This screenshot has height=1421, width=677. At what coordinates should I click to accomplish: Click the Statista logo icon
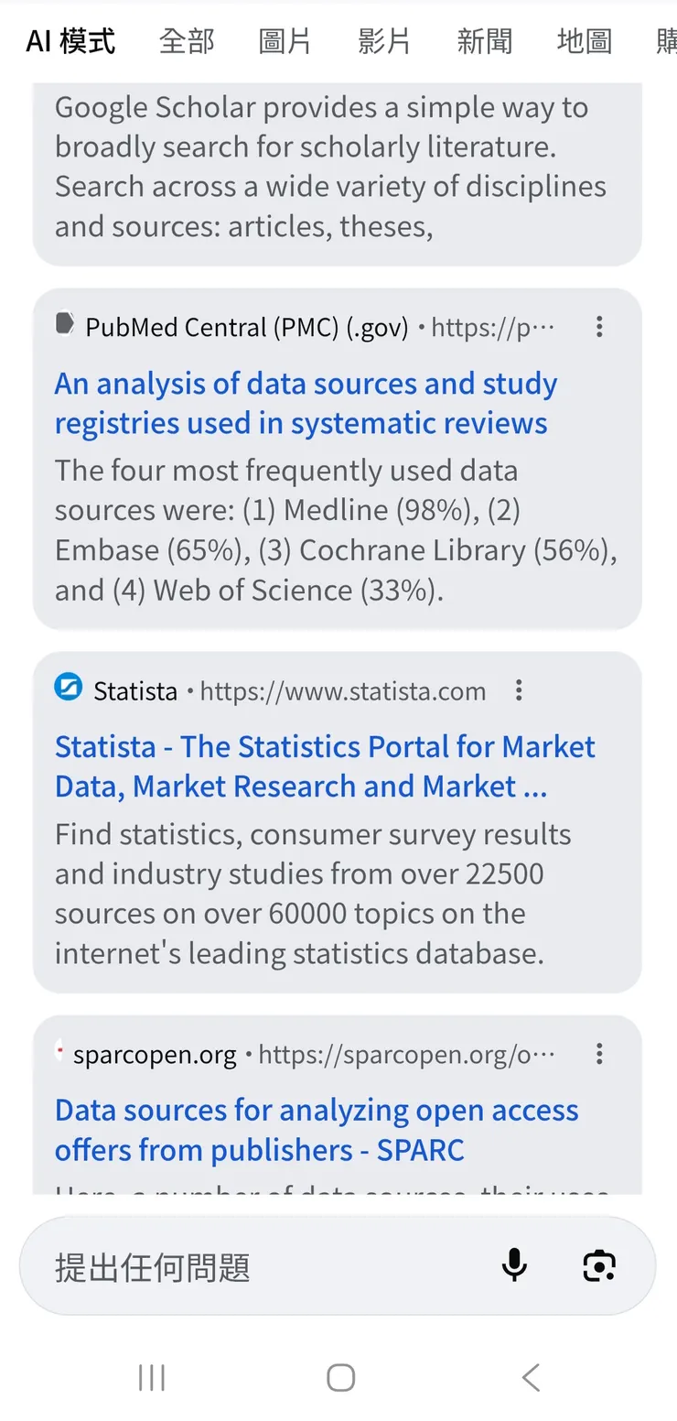(x=69, y=689)
